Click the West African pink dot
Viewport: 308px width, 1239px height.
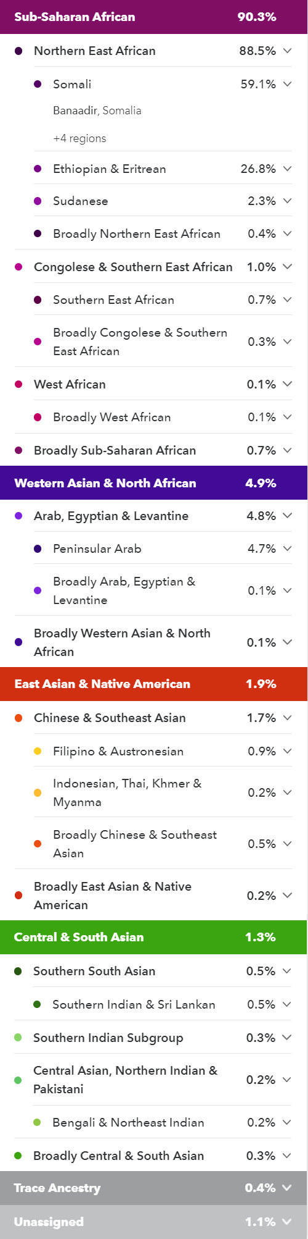[x=18, y=384]
